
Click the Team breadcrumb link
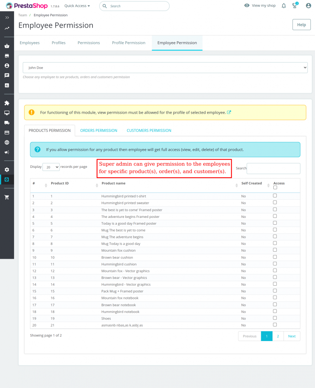pyautogui.click(x=22, y=15)
